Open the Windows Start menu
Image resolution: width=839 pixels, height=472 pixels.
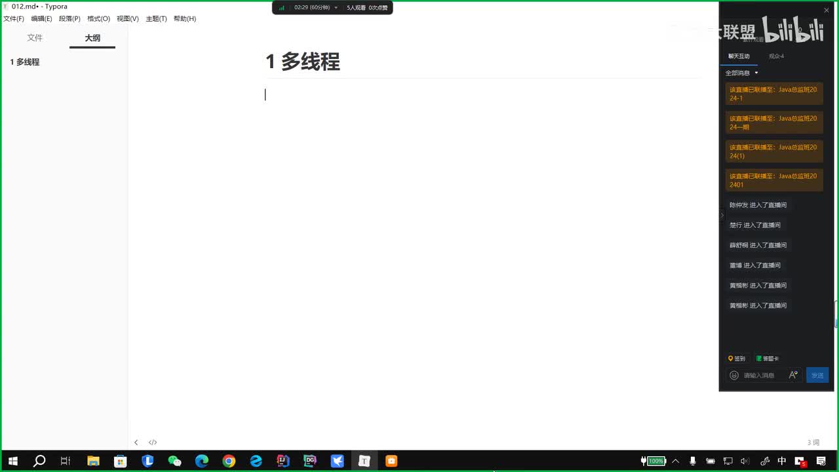click(x=12, y=461)
